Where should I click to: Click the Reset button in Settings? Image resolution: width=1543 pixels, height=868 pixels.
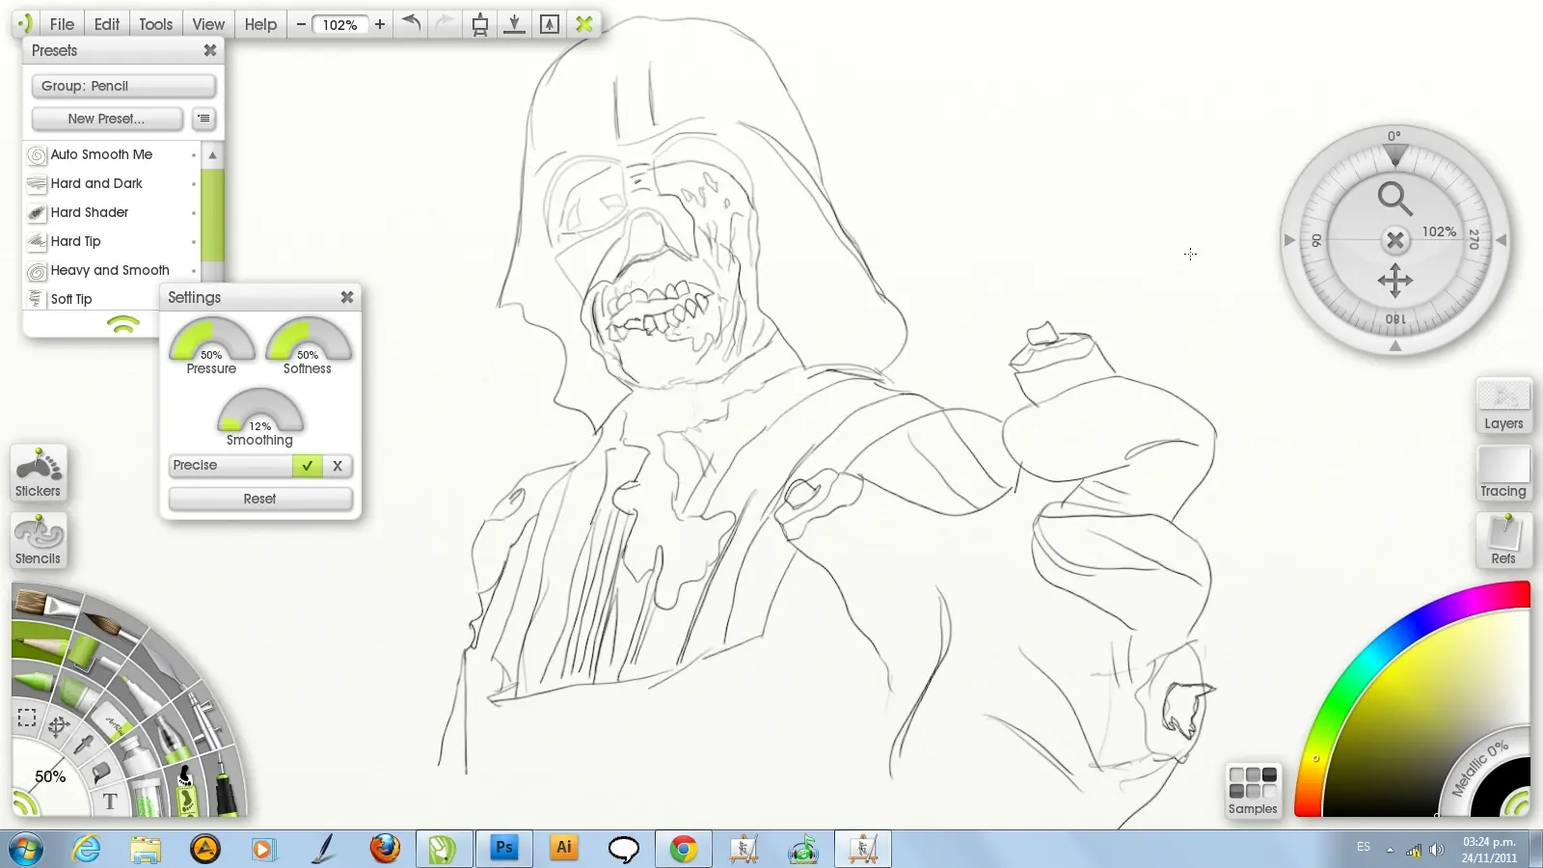(x=259, y=499)
